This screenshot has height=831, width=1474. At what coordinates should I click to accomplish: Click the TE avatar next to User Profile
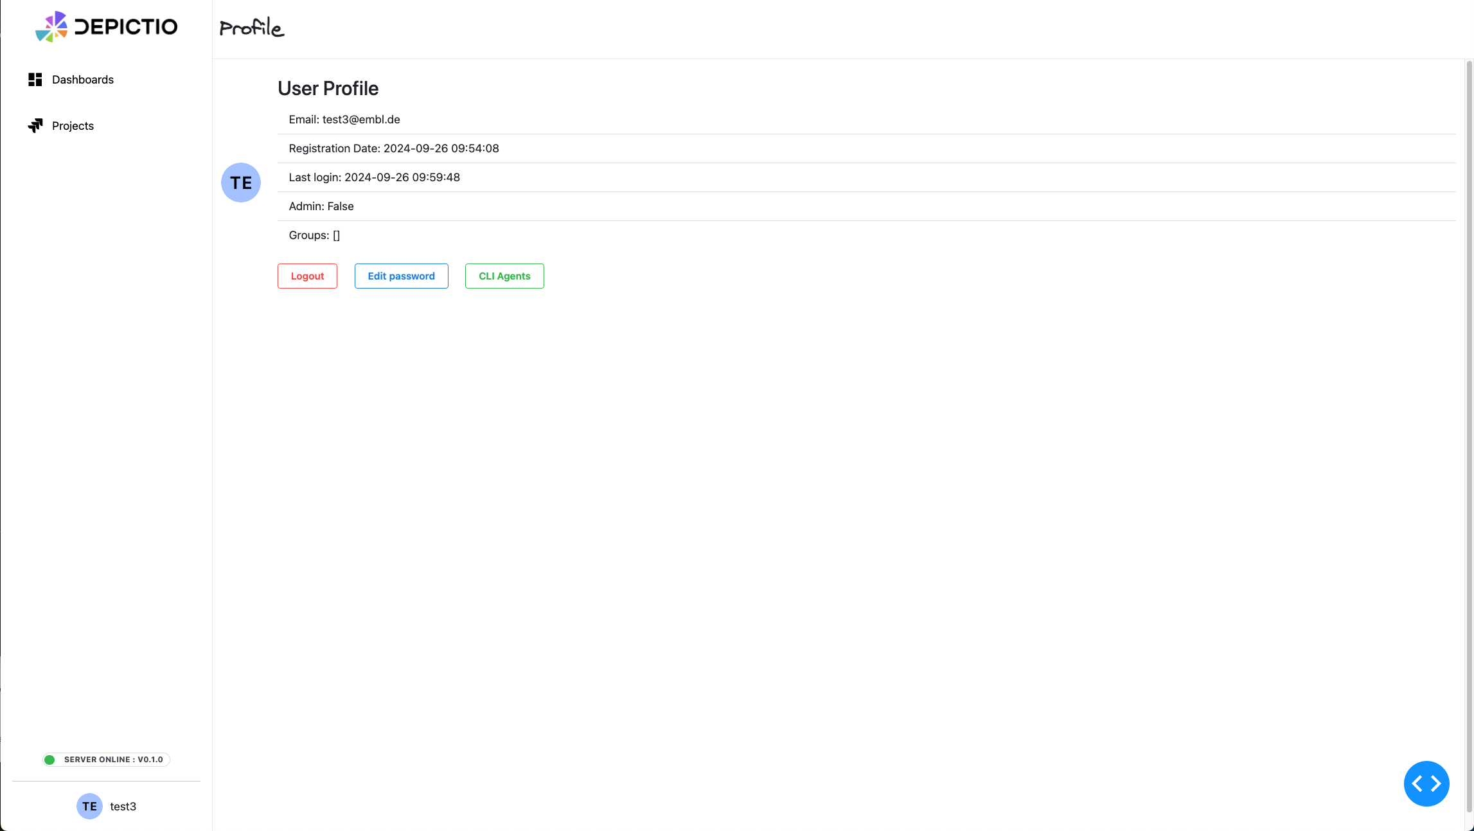pyautogui.click(x=241, y=183)
